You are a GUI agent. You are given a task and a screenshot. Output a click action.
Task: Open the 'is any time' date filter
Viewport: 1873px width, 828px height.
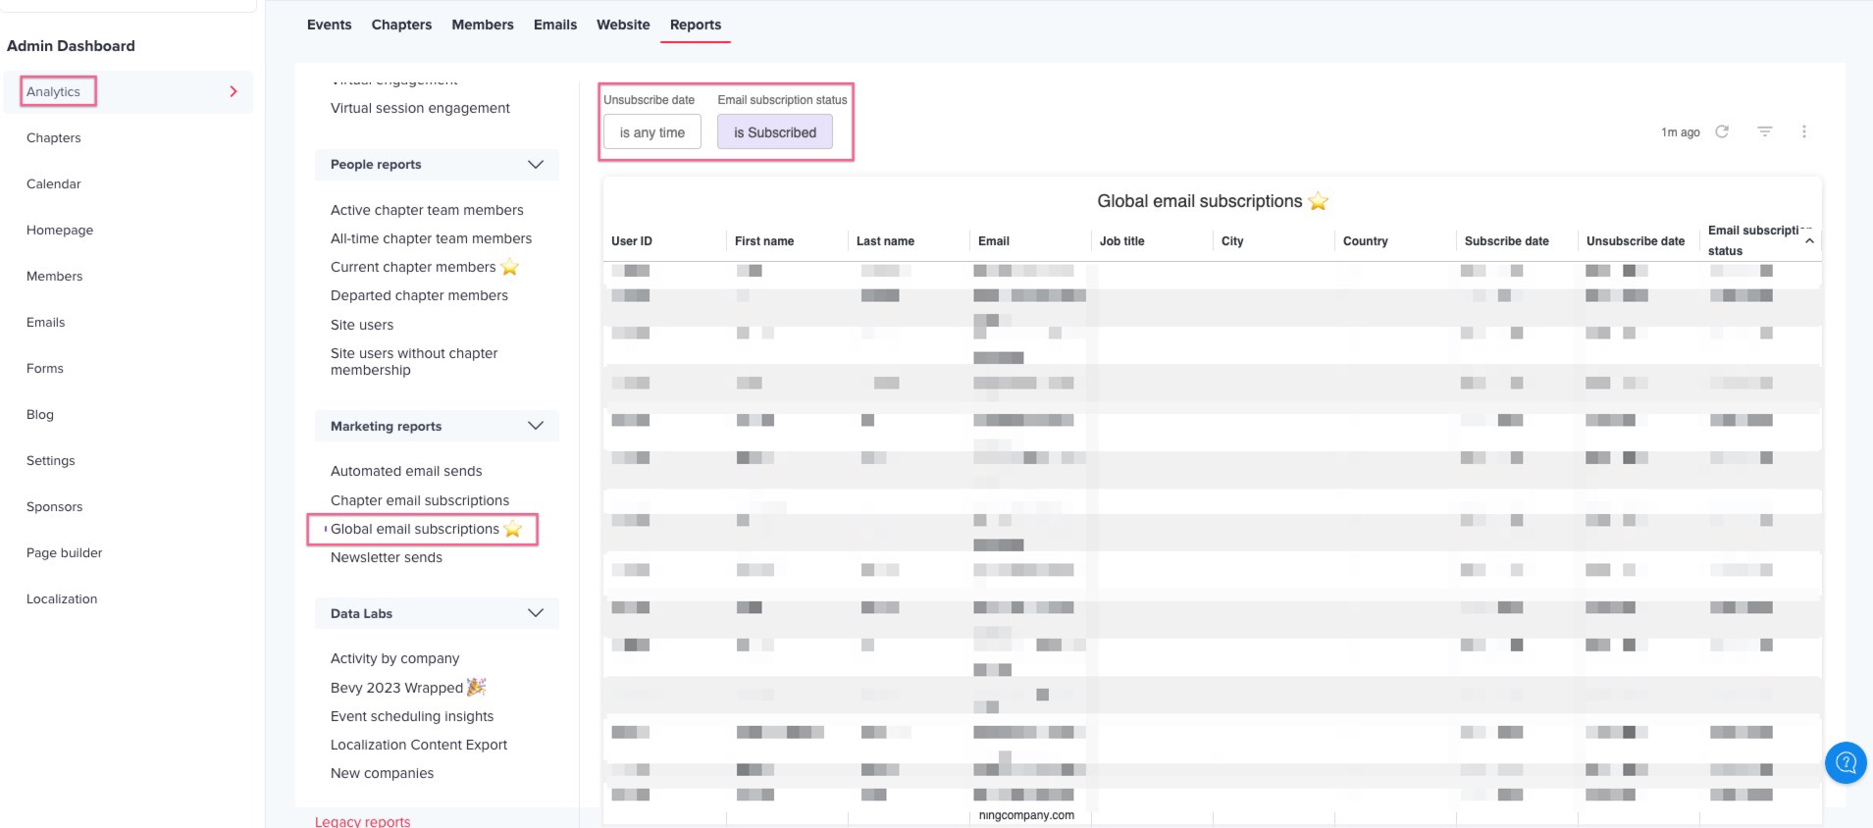tap(651, 132)
